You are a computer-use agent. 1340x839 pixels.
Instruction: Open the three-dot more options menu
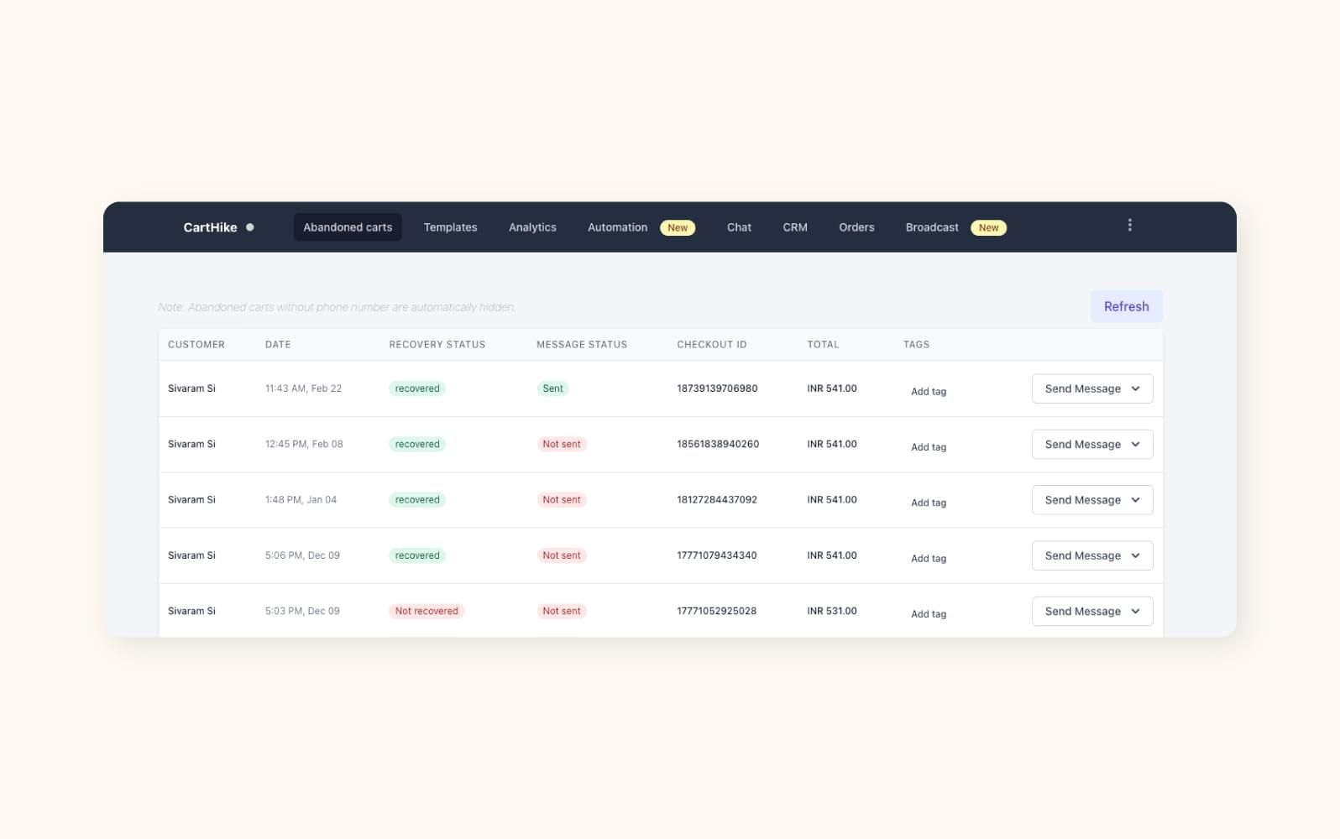(1129, 225)
